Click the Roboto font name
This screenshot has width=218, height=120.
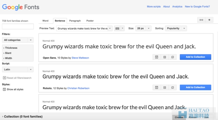pos(47,88)
